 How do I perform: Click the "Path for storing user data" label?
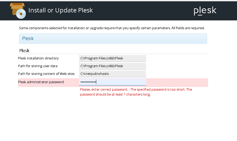[x=38, y=66]
